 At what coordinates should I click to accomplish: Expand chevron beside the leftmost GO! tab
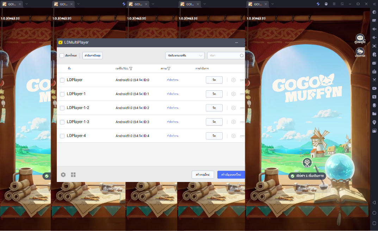26,4
